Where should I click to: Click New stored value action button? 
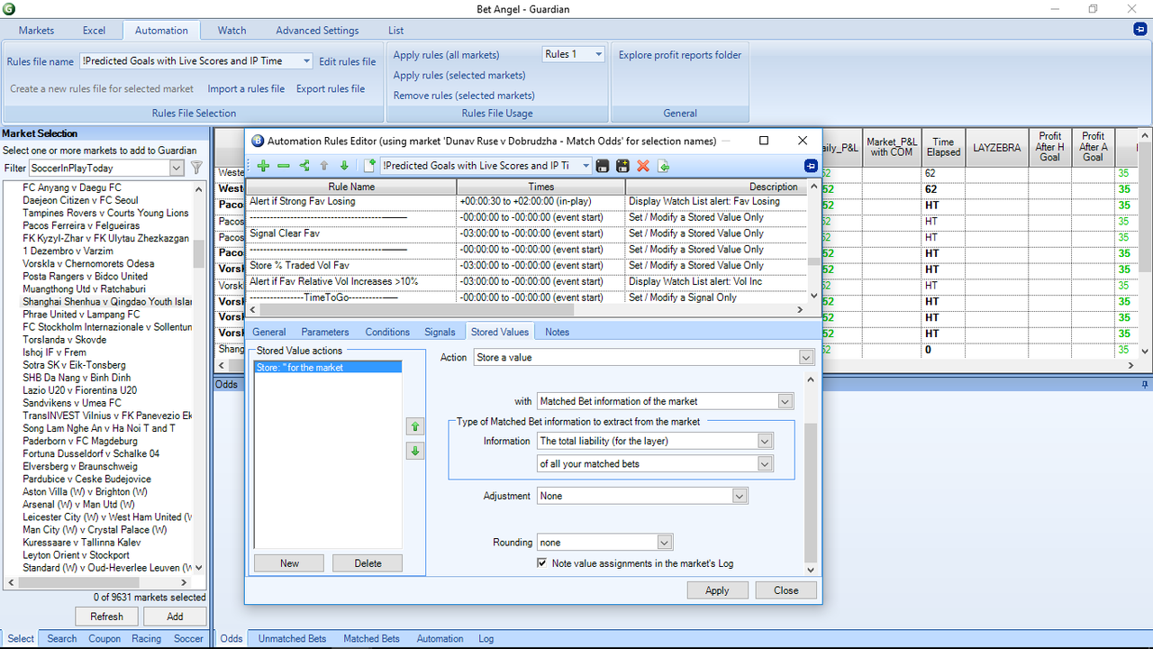tap(289, 563)
